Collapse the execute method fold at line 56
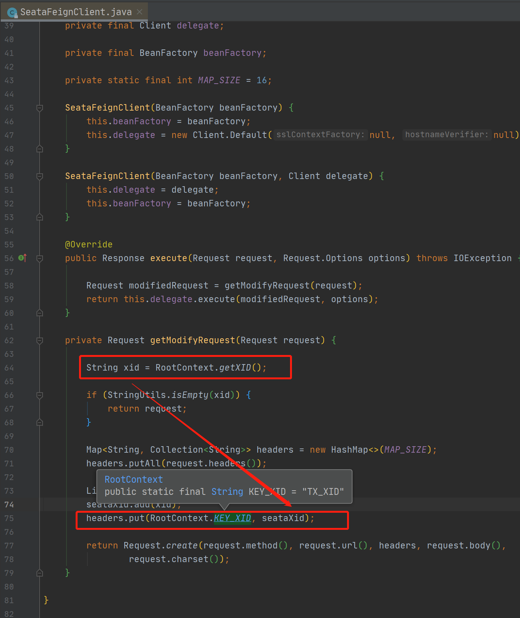This screenshot has width=520, height=618. pyautogui.click(x=40, y=258)
